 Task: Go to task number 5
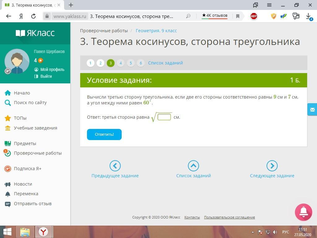[131, 63]
